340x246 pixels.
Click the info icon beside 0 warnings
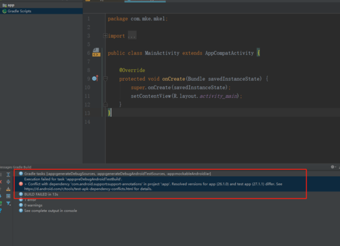21,205
